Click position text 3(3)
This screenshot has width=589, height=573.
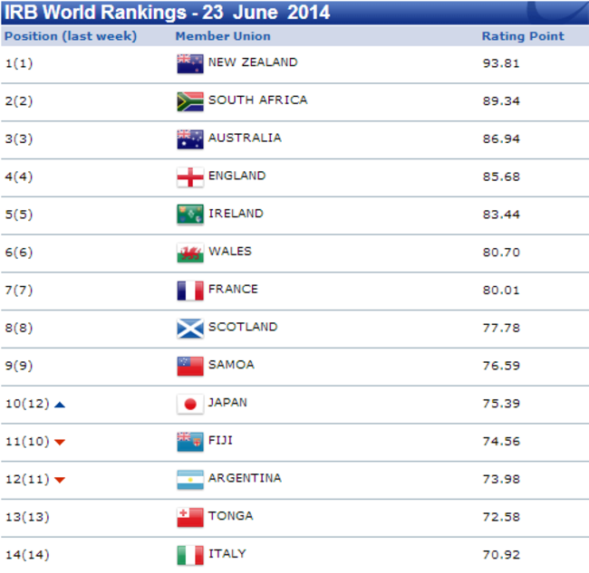click(x=19, y=138)
